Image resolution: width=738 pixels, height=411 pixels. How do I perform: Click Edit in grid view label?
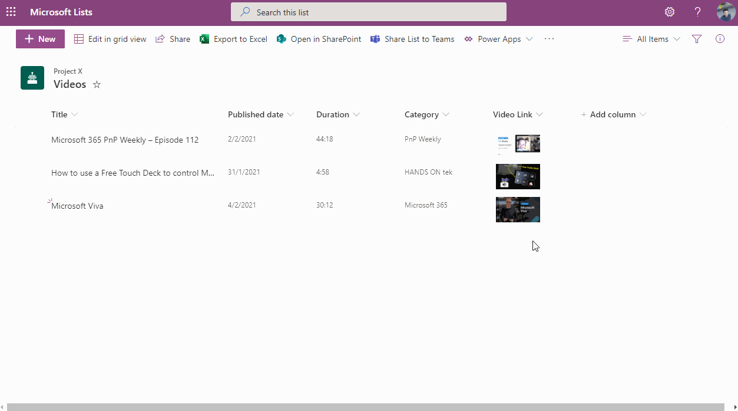click(117, 39)
